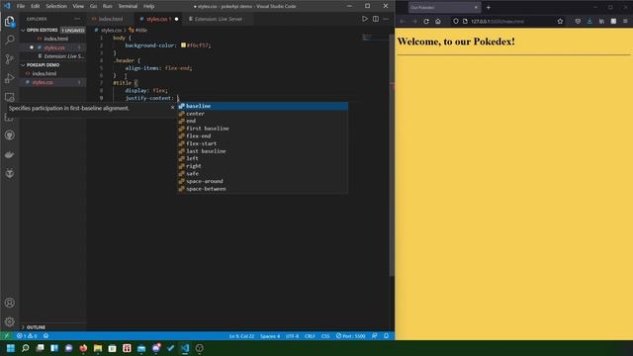This screenshot has height=356, width=633.
Task: Switch to the index.html editor tab
Action: point(111,19)
